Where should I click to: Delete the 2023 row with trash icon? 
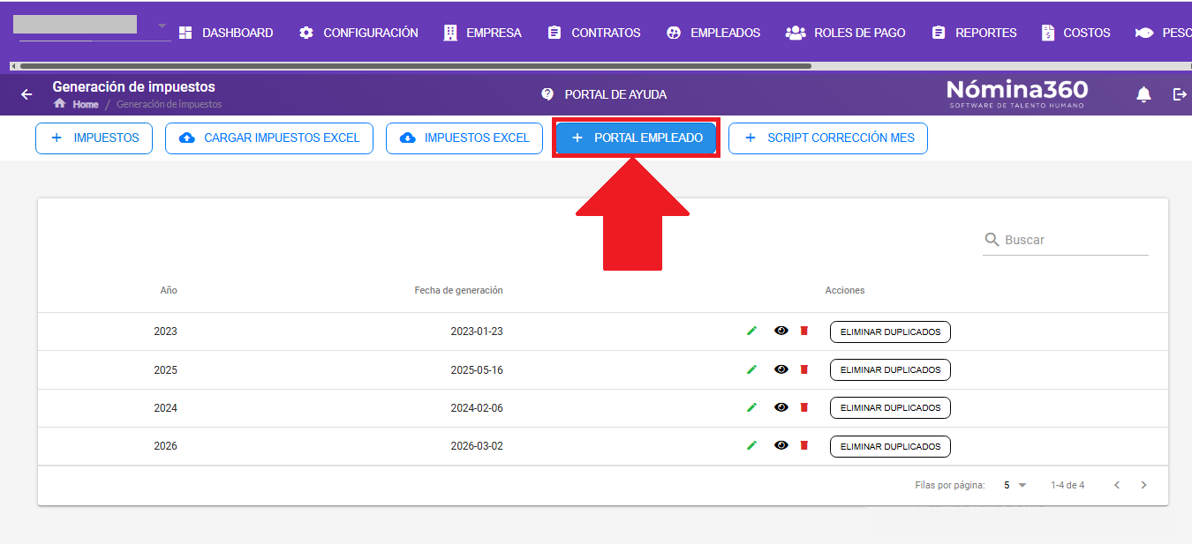[x=803, y=331]
